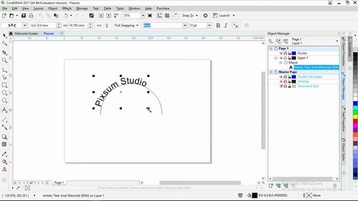Select the Drop Shadow tool
Image resolution: width=358 pixels, height=201 pixels.
4,137
